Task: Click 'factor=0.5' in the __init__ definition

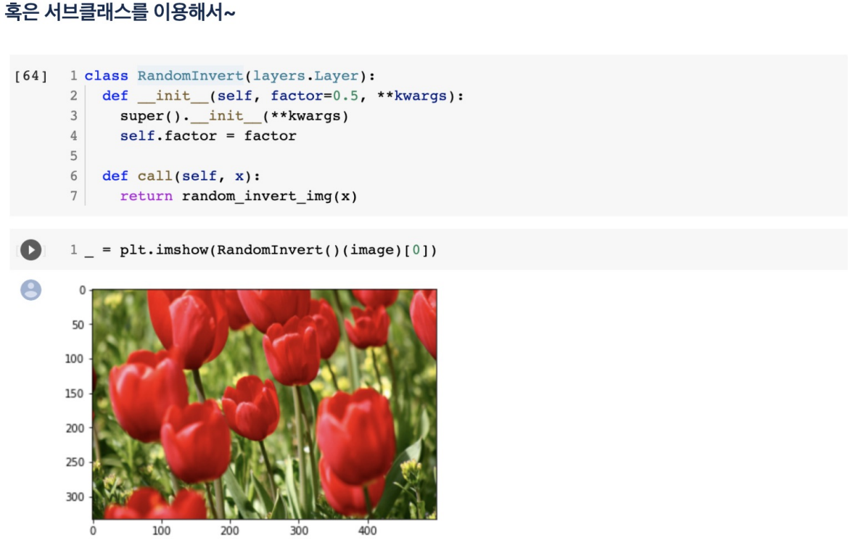Action: [314, 96]
